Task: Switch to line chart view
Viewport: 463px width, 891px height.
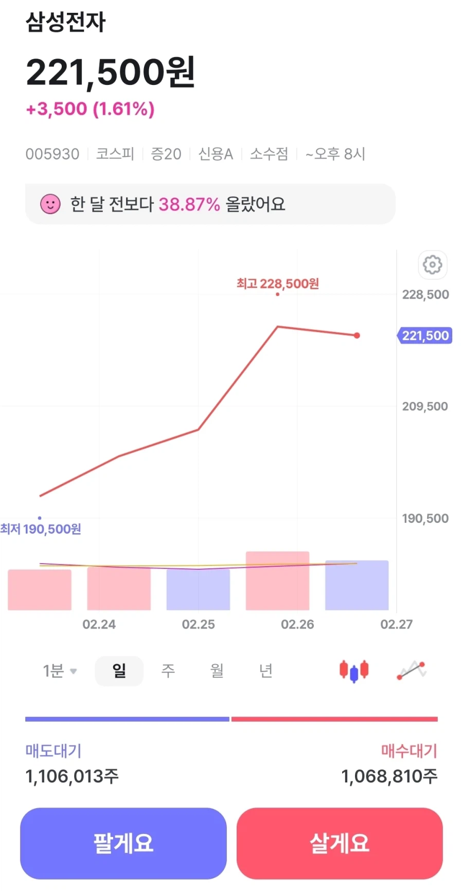Action: [x=412, y=671]
